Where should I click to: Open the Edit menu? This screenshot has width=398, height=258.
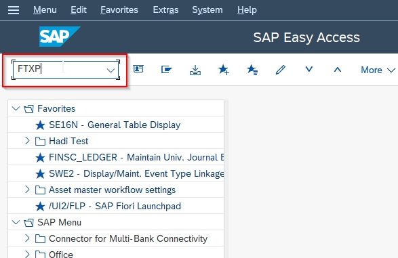pos(79,10)
